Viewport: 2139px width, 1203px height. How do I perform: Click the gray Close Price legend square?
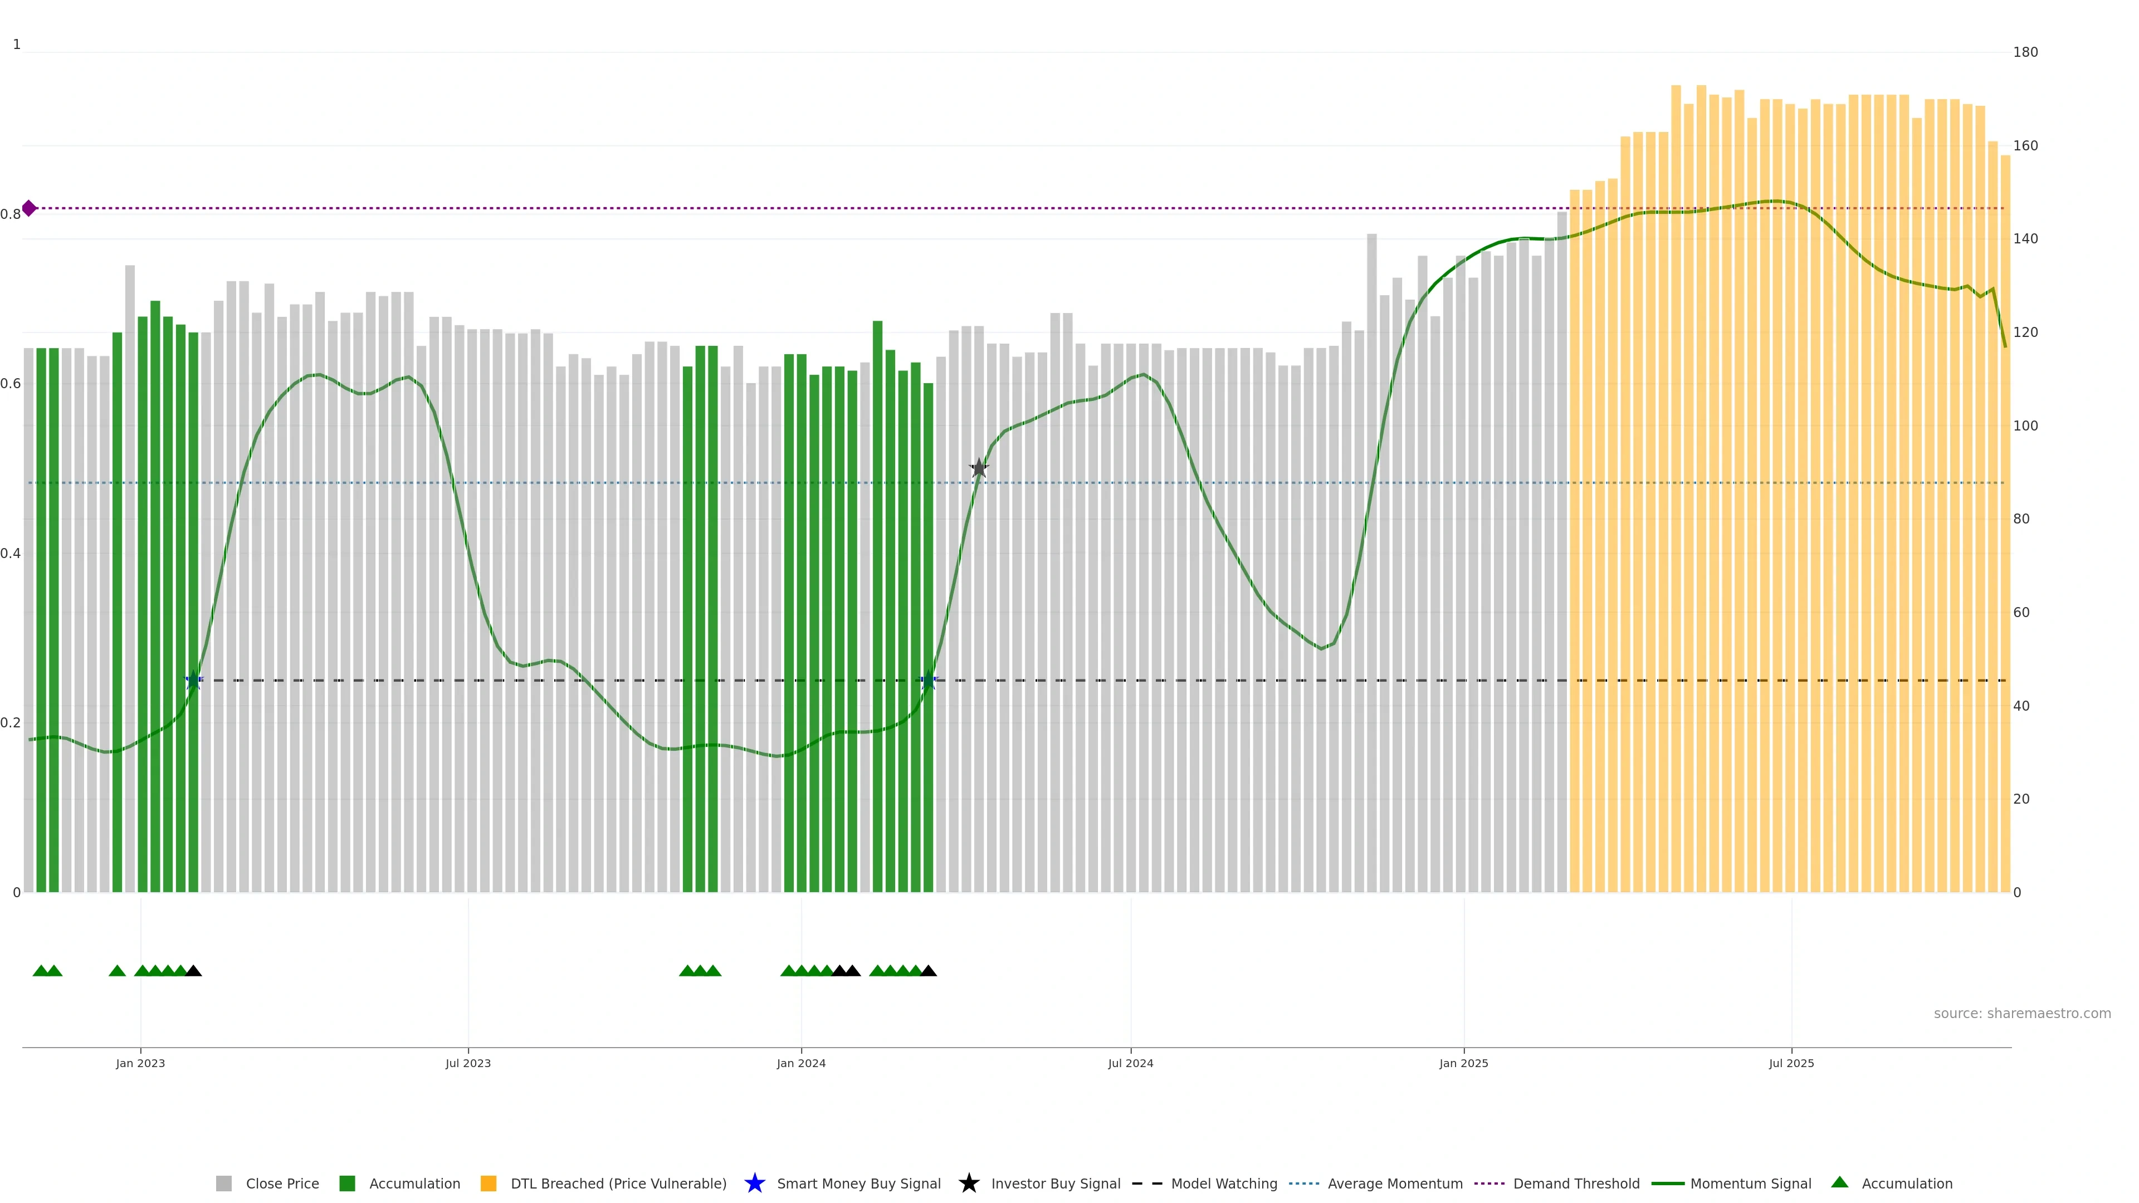223,1183
